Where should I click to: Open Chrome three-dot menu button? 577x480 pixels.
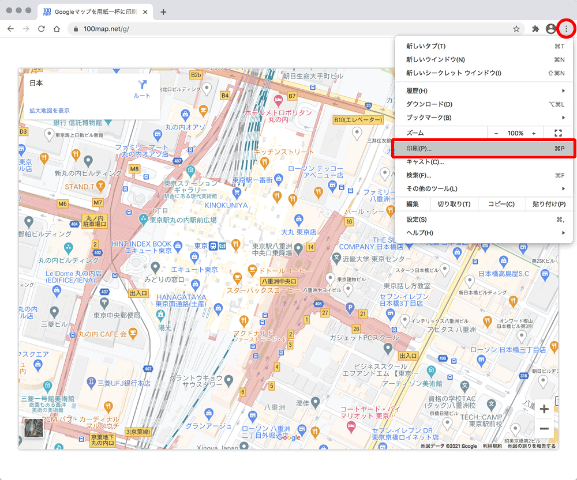[x=566, y=29]
